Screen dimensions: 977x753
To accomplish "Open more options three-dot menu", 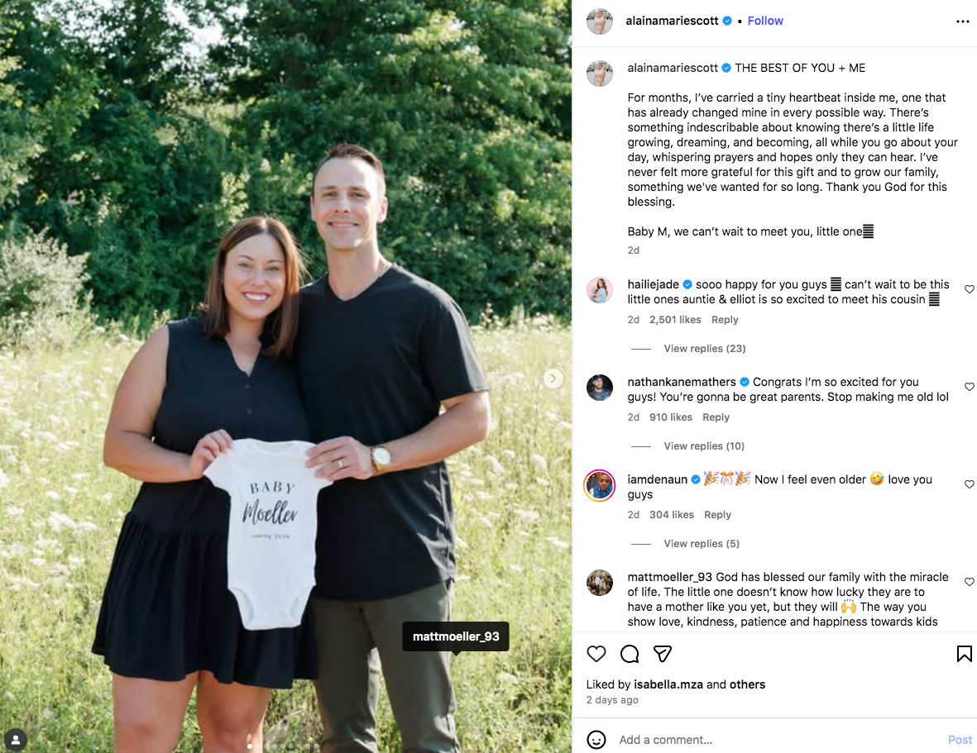I will (x=962, y=21).
